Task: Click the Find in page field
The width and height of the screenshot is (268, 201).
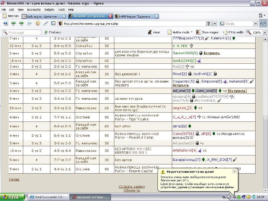Action: pyautogui.click(x=24, y=32)
